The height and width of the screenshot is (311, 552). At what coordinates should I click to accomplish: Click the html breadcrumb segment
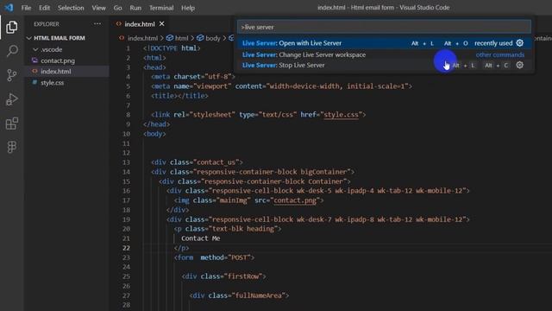182,38
